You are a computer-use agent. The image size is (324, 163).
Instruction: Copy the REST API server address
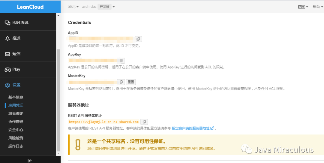[144, 122]
